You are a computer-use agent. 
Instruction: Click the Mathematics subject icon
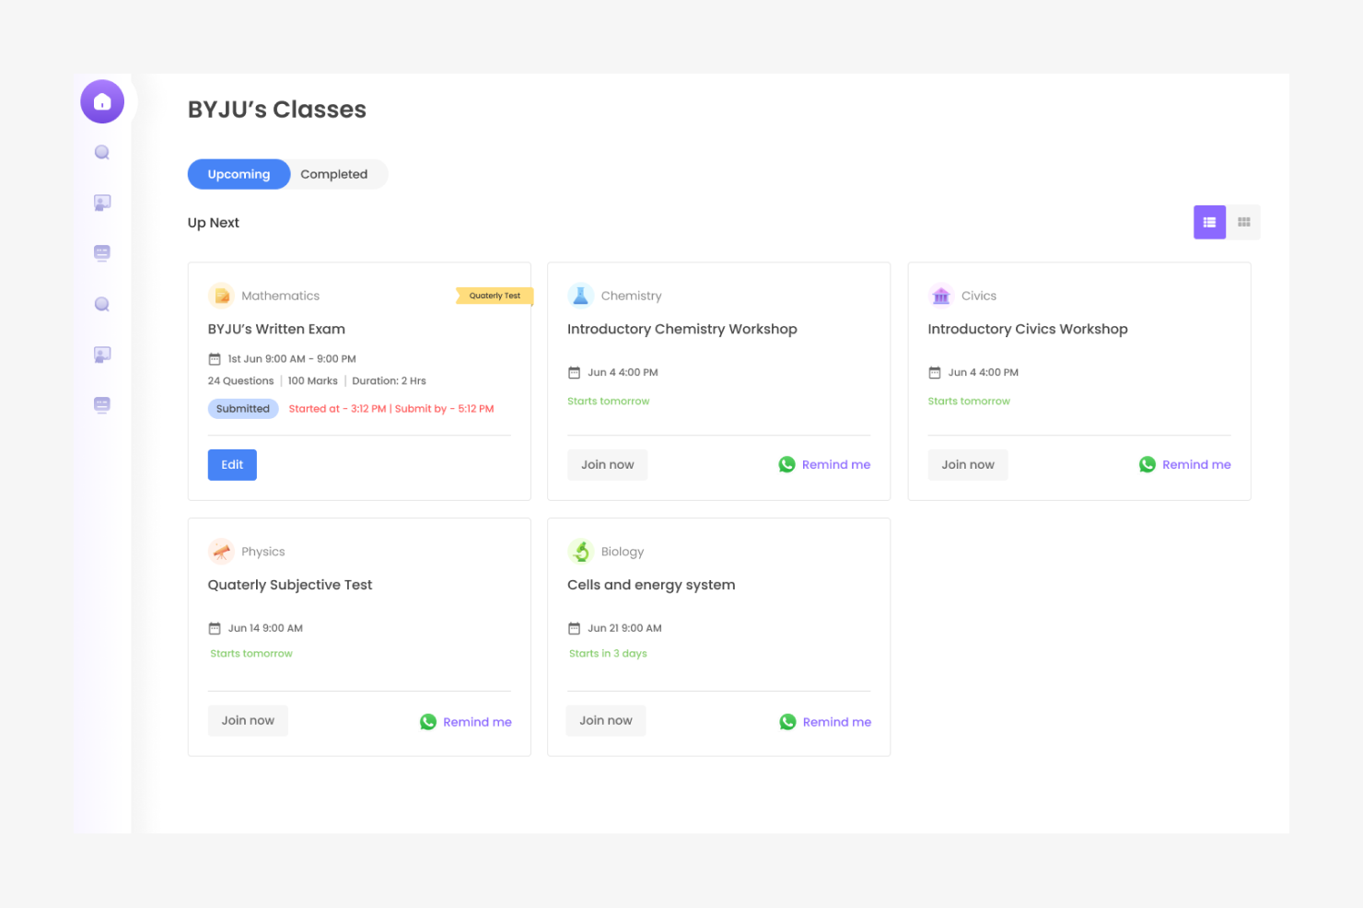(220, 296)
